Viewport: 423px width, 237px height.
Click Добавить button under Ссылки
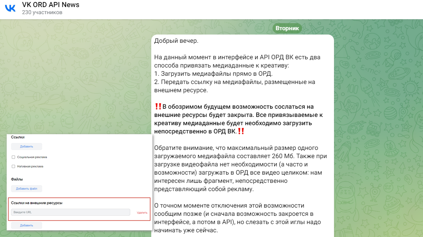(26, 146)
